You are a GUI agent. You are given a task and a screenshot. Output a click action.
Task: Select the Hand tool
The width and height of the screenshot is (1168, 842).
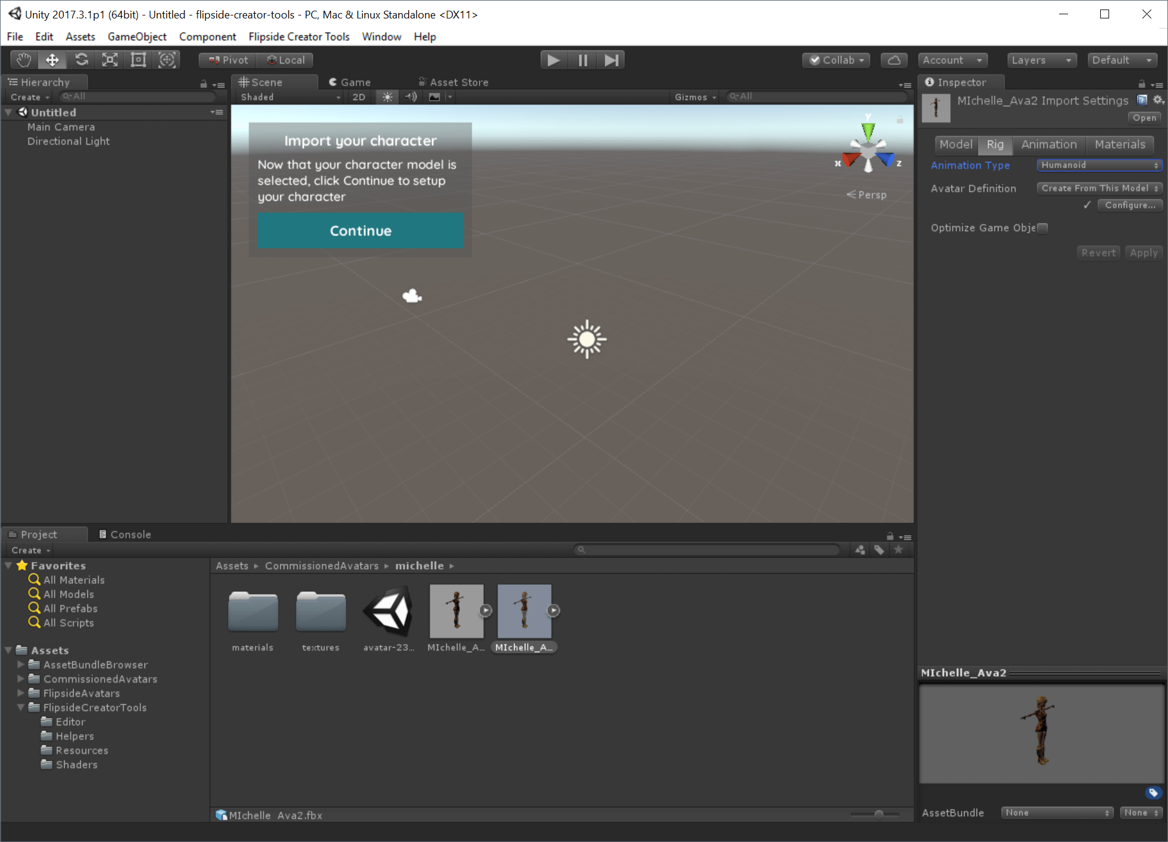24,60
